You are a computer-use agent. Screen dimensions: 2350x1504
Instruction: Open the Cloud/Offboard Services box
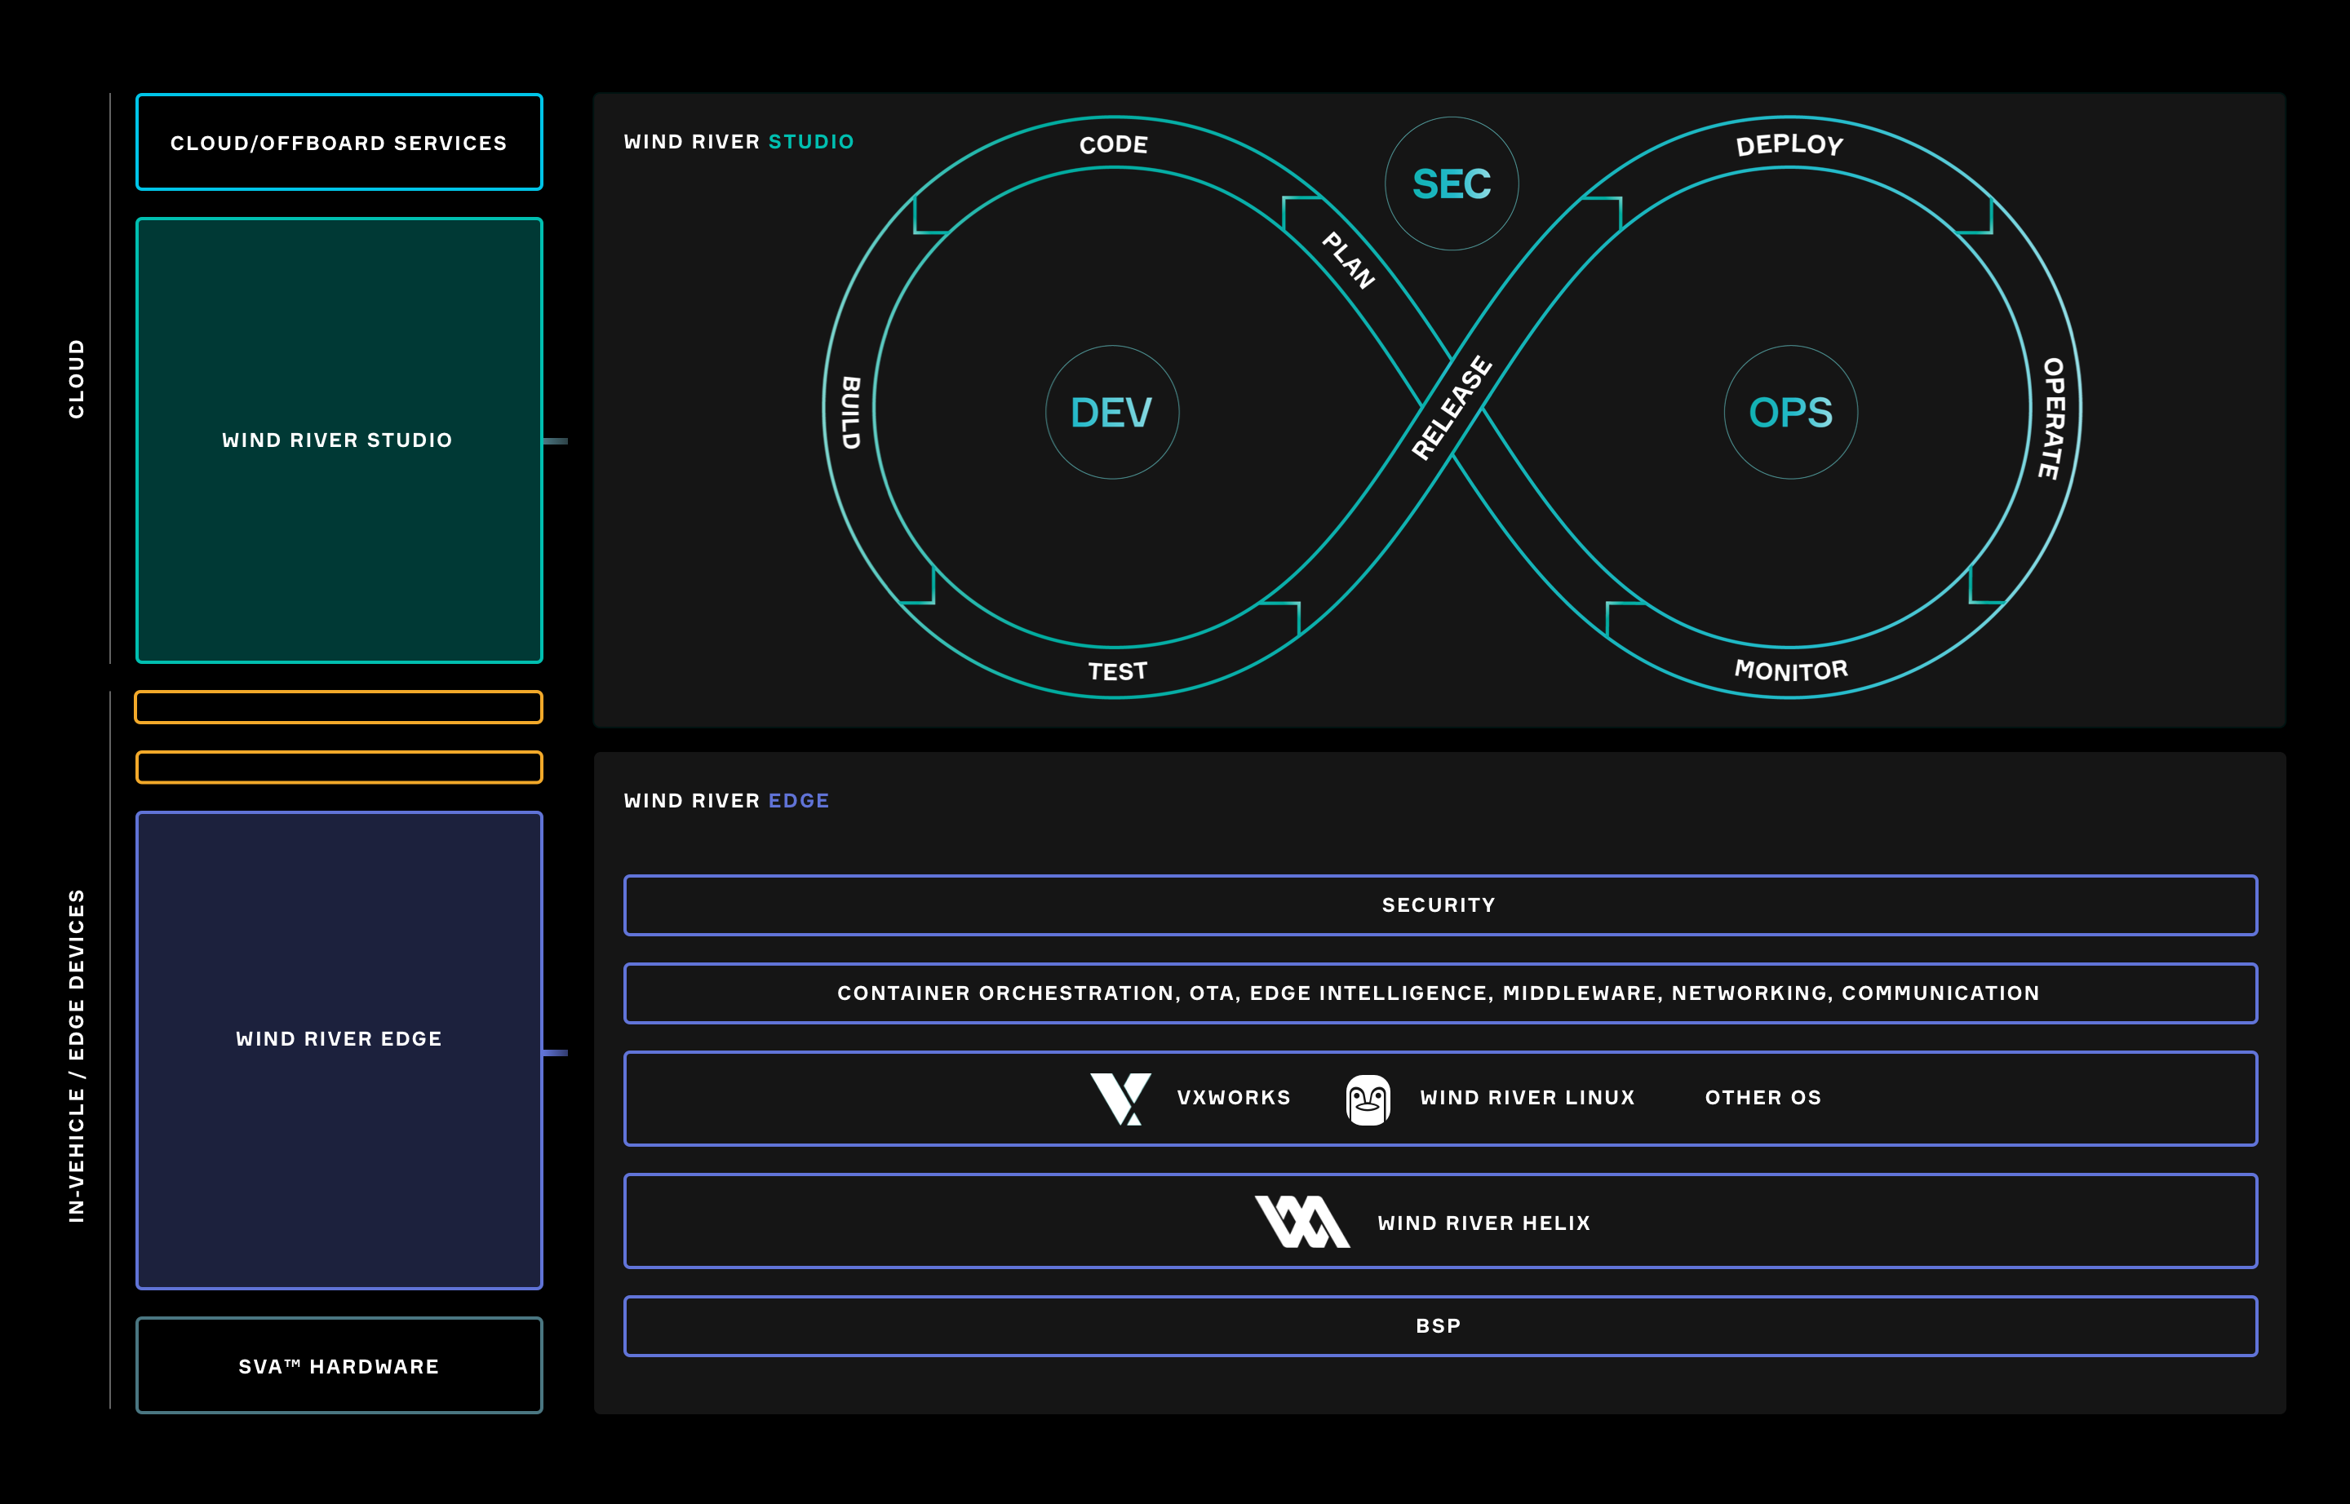click(339, 142)
